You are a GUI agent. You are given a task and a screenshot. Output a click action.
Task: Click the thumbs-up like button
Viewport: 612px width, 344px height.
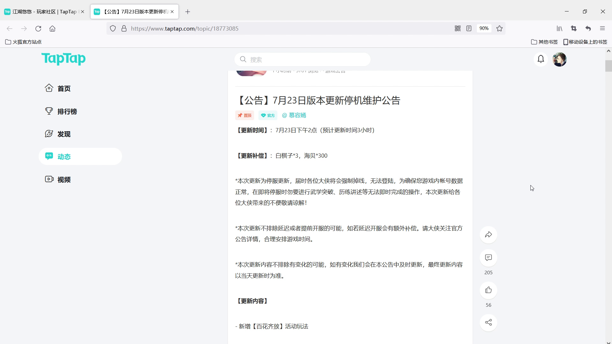click(488, 290)
